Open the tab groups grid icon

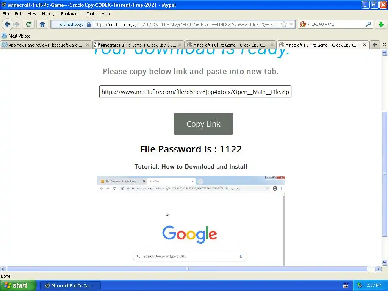coord(384,45)
